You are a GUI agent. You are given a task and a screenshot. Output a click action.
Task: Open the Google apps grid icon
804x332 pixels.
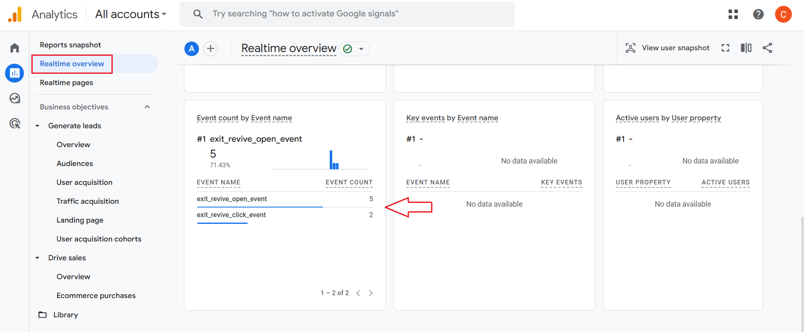click(x=733, y=14)
